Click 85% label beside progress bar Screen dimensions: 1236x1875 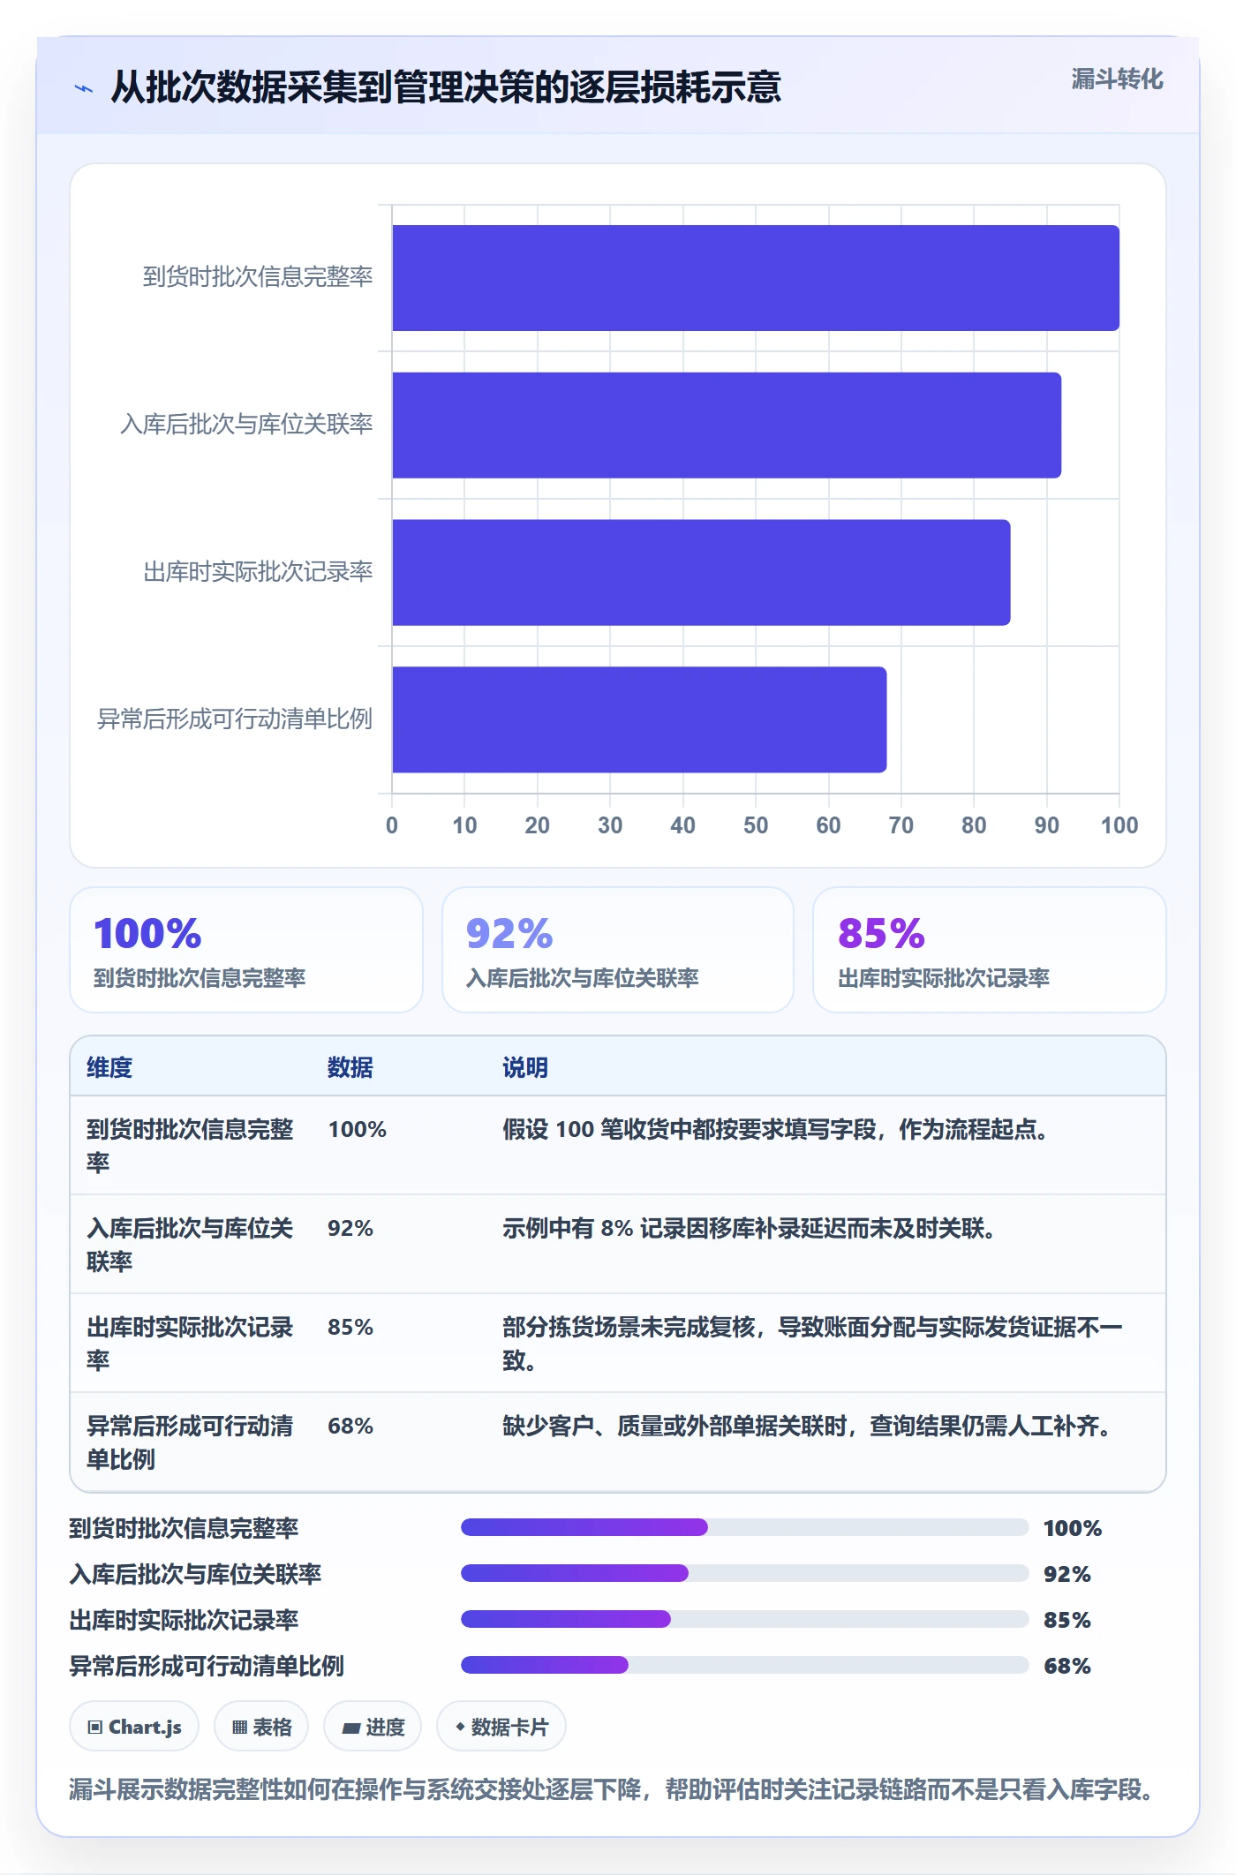click(x=1067, y=1620)
